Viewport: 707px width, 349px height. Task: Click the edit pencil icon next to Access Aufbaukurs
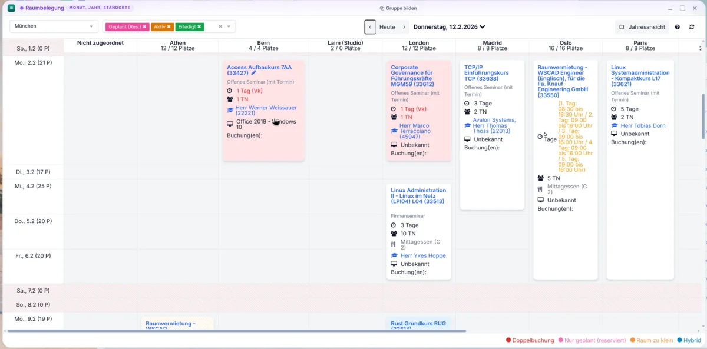254,73
